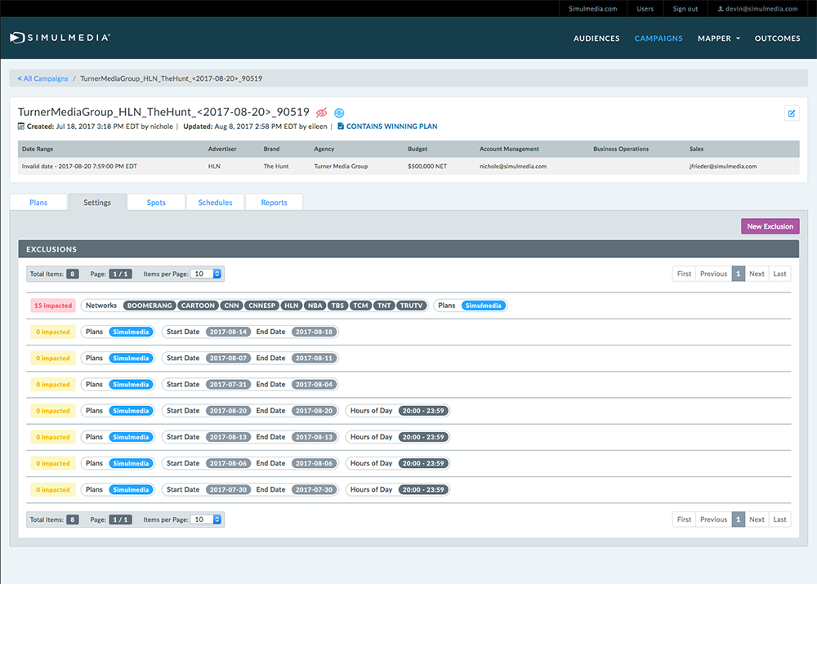Click Next in top pagination
The image size is (817, 660).
(757, 274)
